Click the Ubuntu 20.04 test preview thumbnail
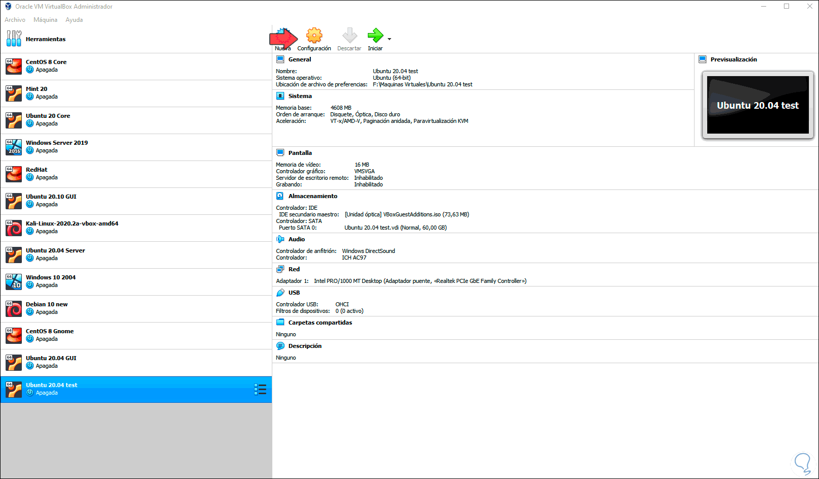The image size is (819, 479). 758,105
